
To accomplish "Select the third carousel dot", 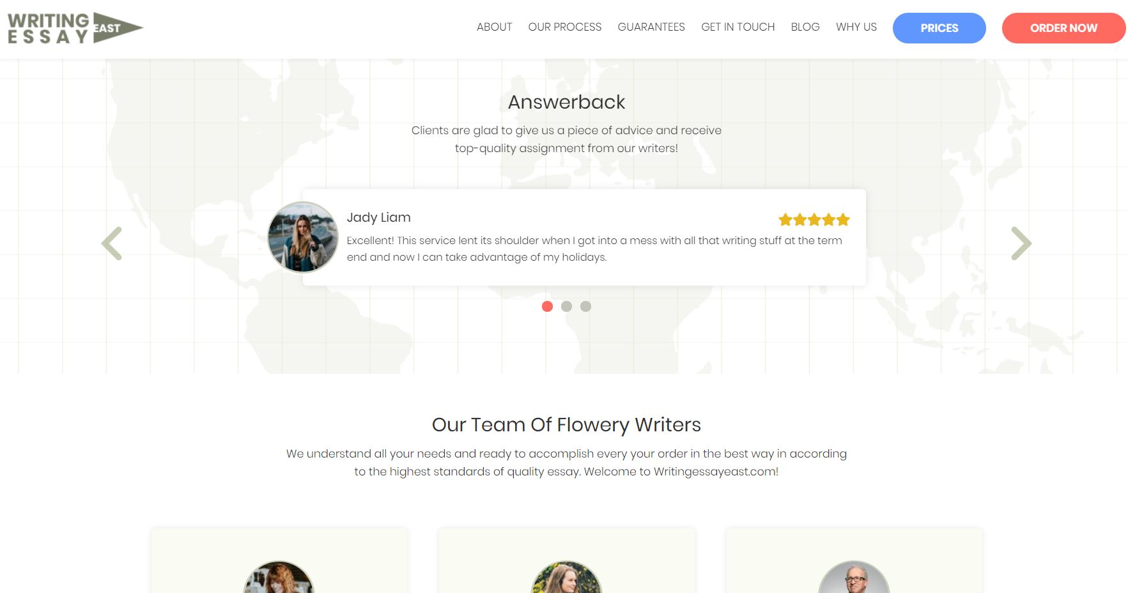I will click(x=585, y=306).
